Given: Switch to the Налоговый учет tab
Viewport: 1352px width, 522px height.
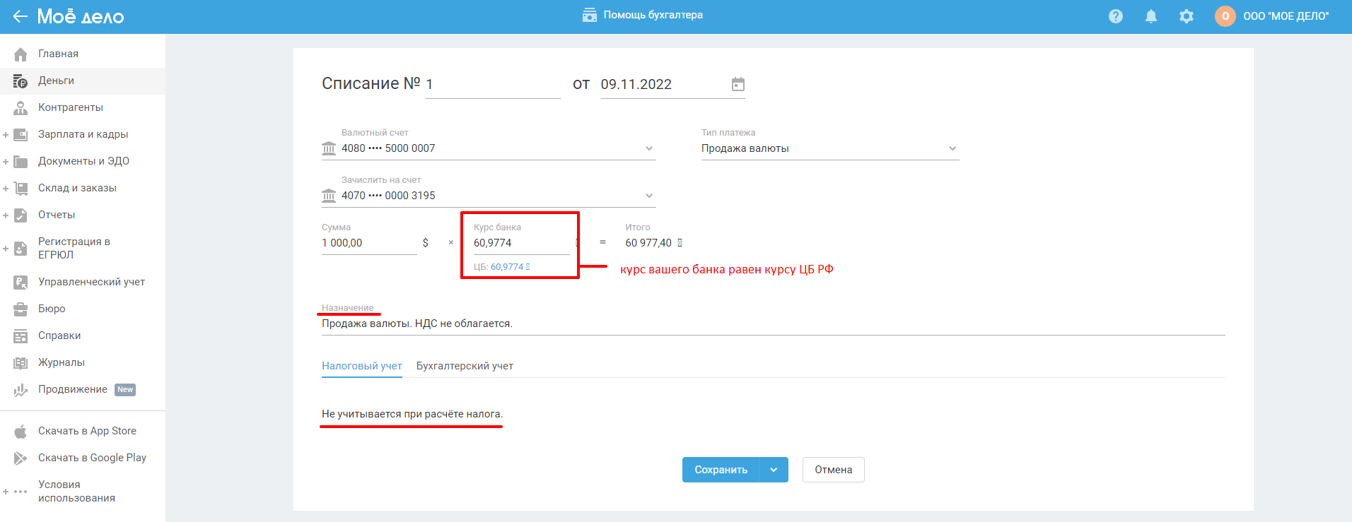Looking at the screenshot, I should pyautogui.click(x=362, y=366).
